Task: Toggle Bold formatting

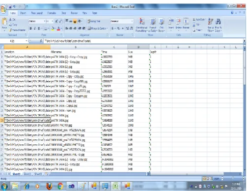Action: pos(30,29)
